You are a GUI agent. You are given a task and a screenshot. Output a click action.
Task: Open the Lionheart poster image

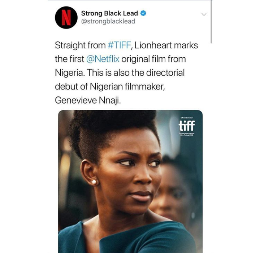(130, 182)
